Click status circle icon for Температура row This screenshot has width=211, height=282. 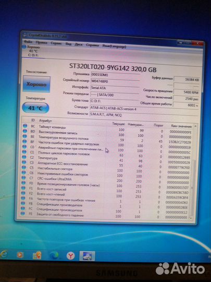coord(24,157)
